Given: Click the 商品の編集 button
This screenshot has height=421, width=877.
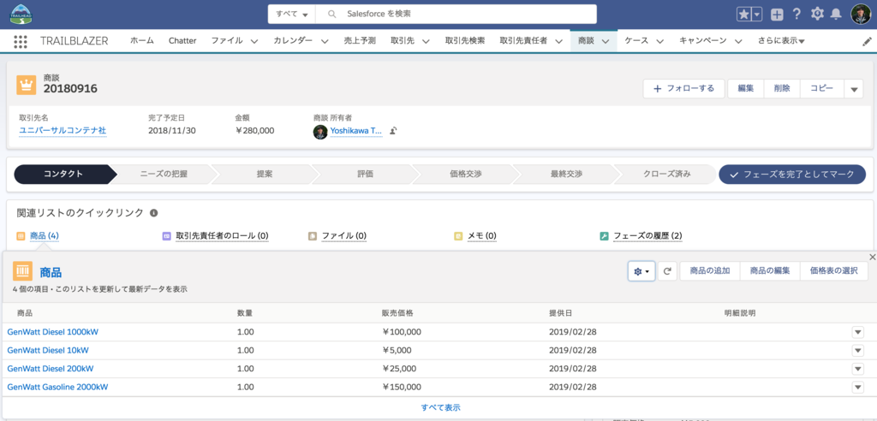Looking at the screenshot, I should coord(770,271).
